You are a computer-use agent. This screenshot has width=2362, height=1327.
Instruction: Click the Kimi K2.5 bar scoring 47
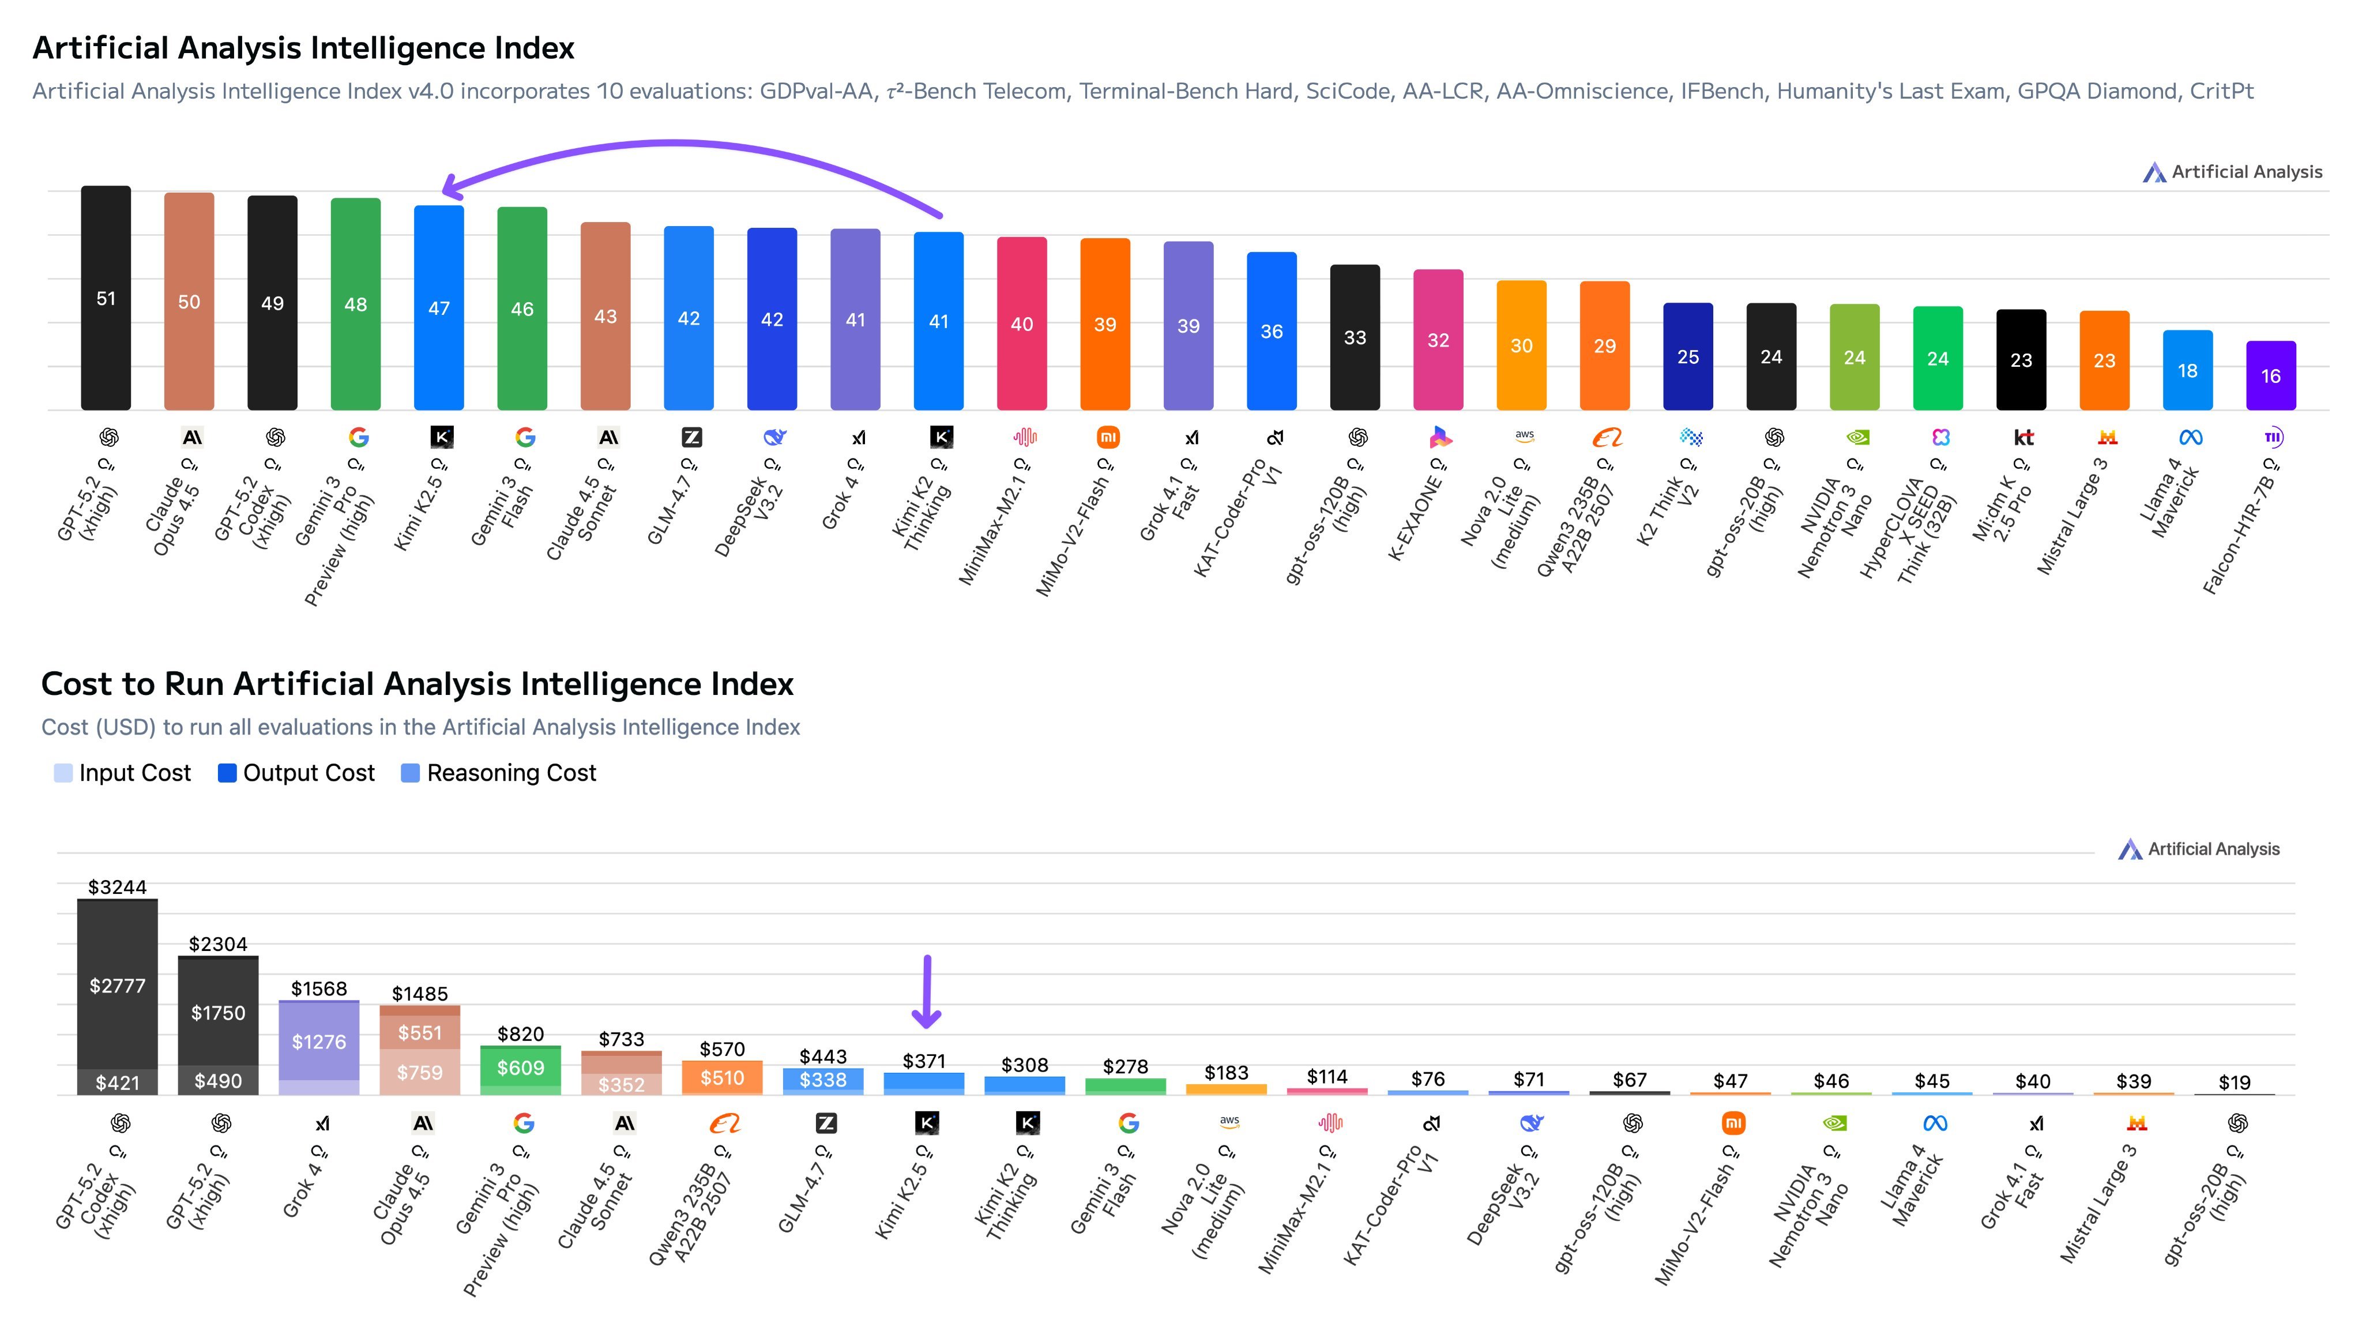[439, 307]
